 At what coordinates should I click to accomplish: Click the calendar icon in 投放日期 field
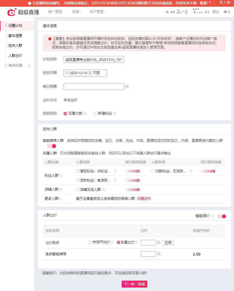pyautogui.click(x=67, y=73)
